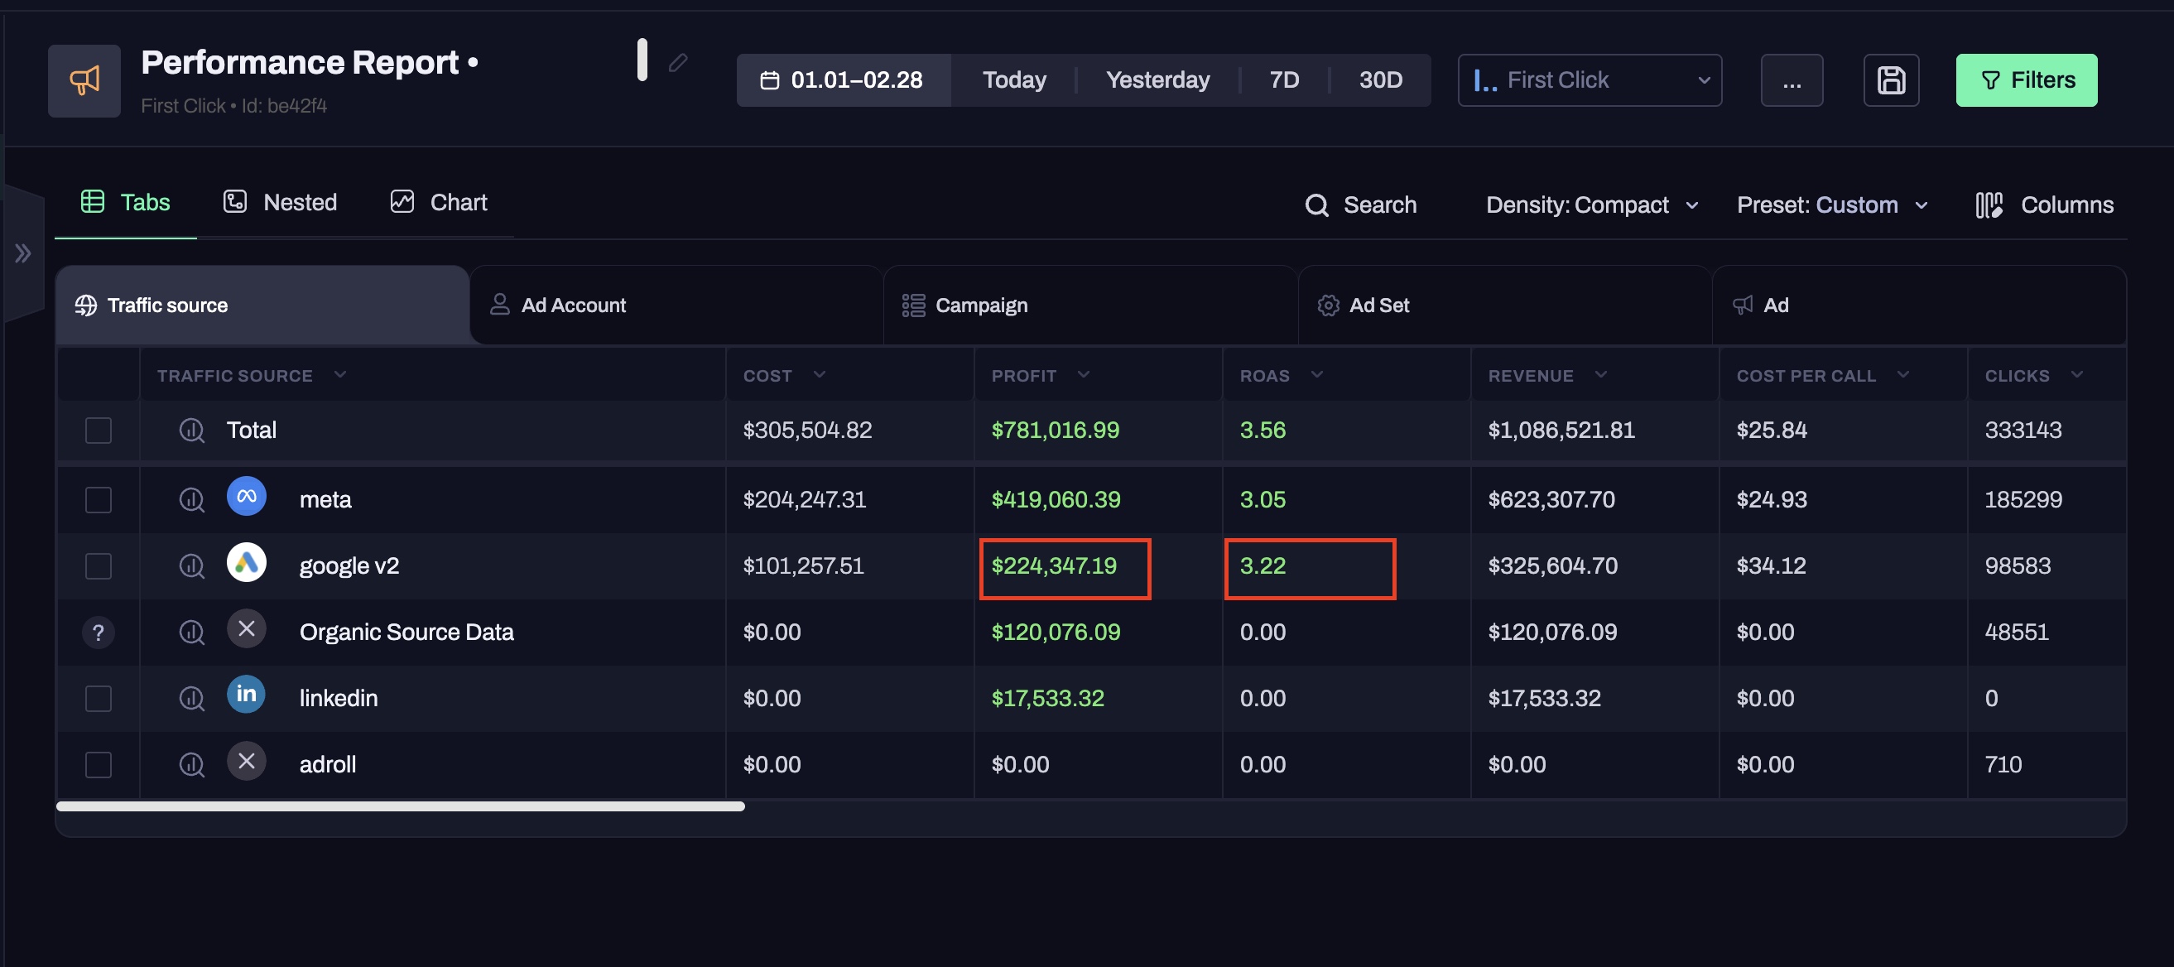Image resolution: width=2174 pixels, height=967 pixels.
Task: Click the X icon next to adroll
Action: pyautogui.click(x=247, y=761)
